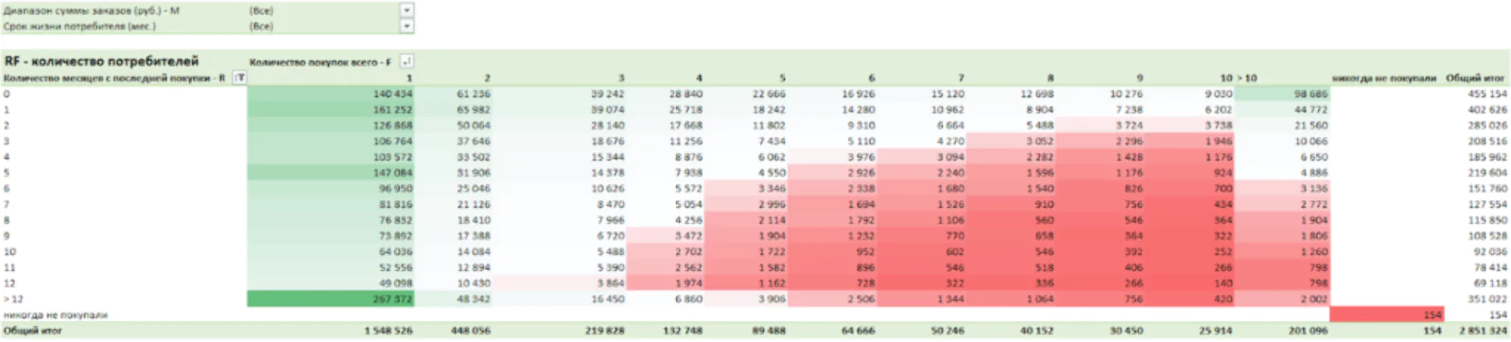1511x342 pixels.
Task: Select the никогда не покупали row label
Action: 55,315
